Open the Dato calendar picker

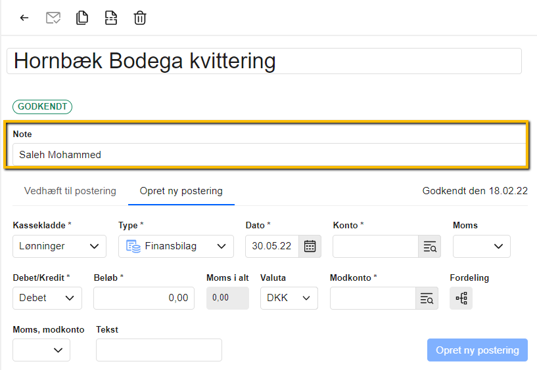(x=310, y=246)
